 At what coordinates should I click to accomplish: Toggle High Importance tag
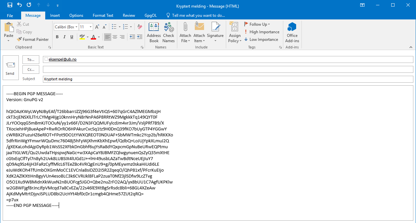coord(262,32)
